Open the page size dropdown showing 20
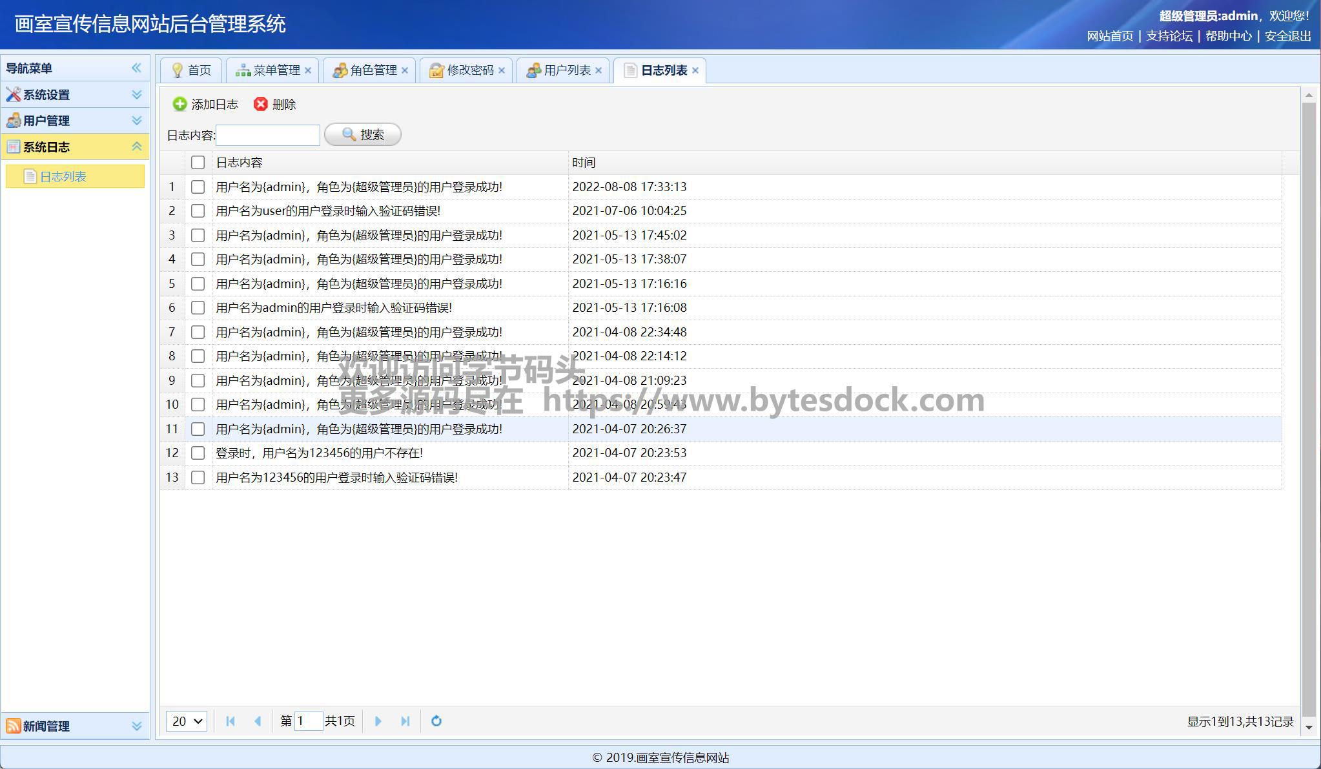 (x=187, y=721)
